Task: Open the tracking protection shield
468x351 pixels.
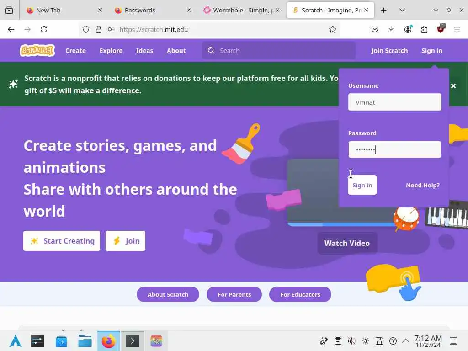Action: click(x=86, y=29)
